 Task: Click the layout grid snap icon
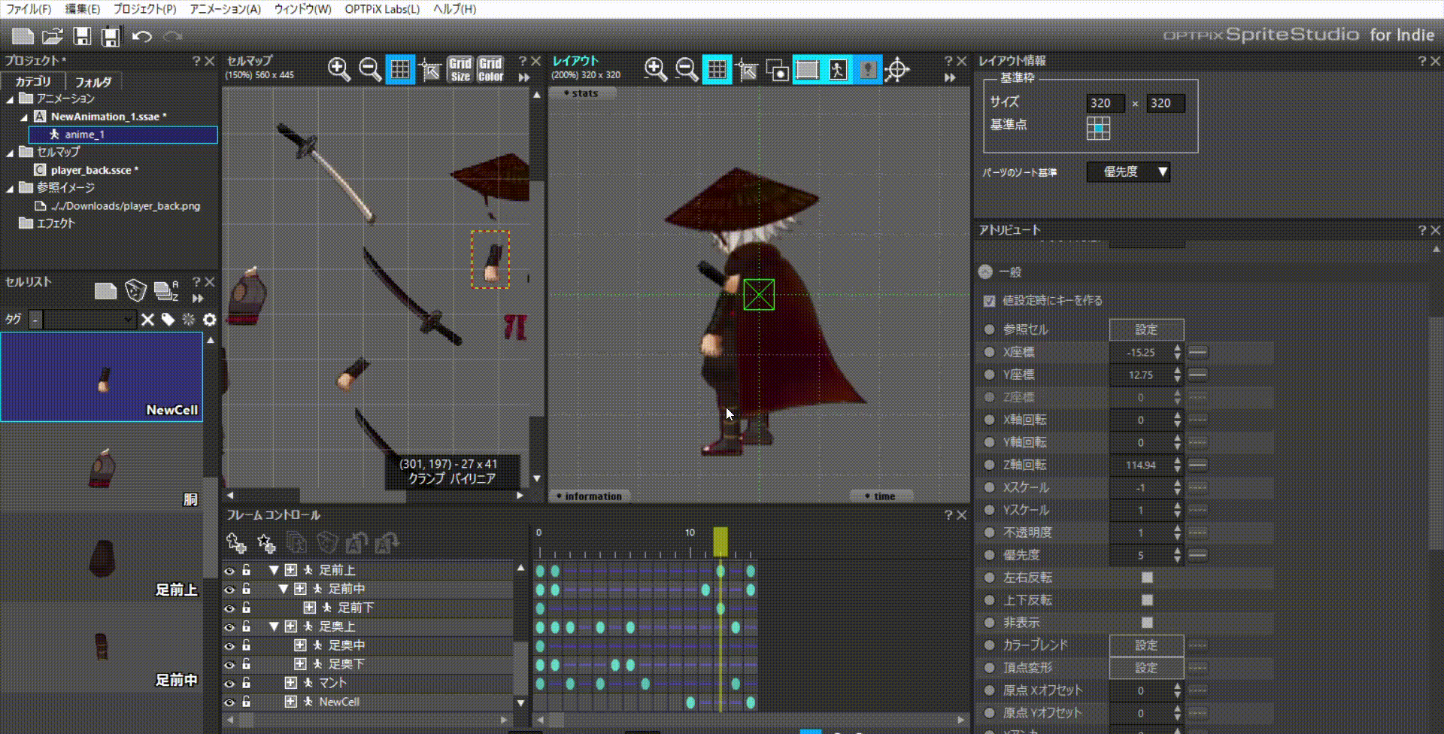(x=746, y=70)
